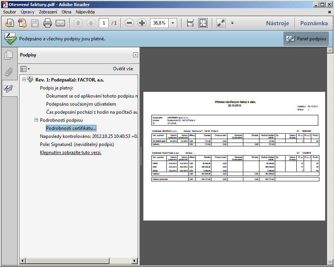Open toolbar customize small dropdown arrow
This screenshot has height=267, width=334.
pyautogui.click(x=233, y=23)
